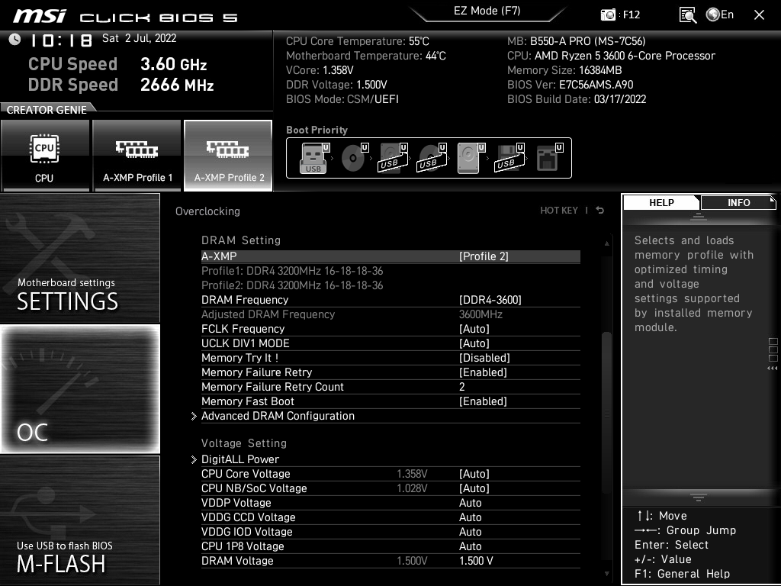Select the network boot device icon
781x586 pixels.
(546, 159)
